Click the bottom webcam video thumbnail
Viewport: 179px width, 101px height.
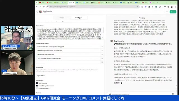tap(17, 63)
